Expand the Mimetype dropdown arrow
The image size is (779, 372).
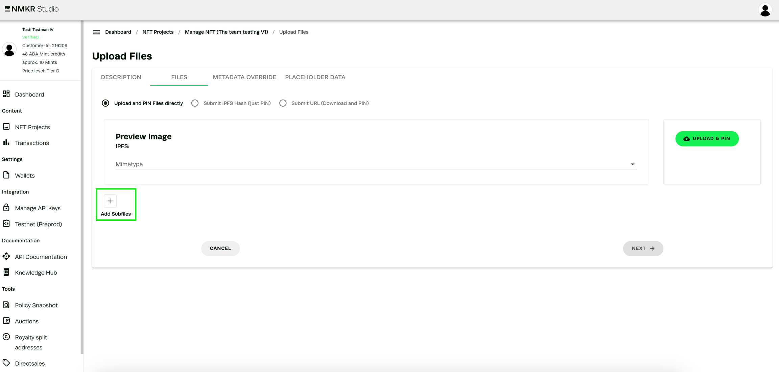[632, 164]
